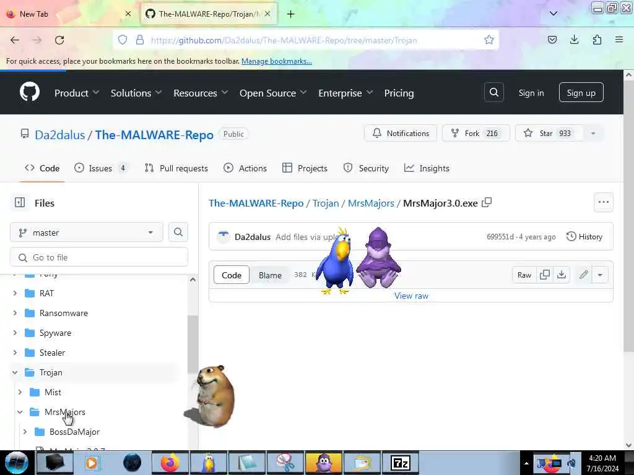Select the Blame view toggle
This screenshot has height=475, width=634.
270,275
